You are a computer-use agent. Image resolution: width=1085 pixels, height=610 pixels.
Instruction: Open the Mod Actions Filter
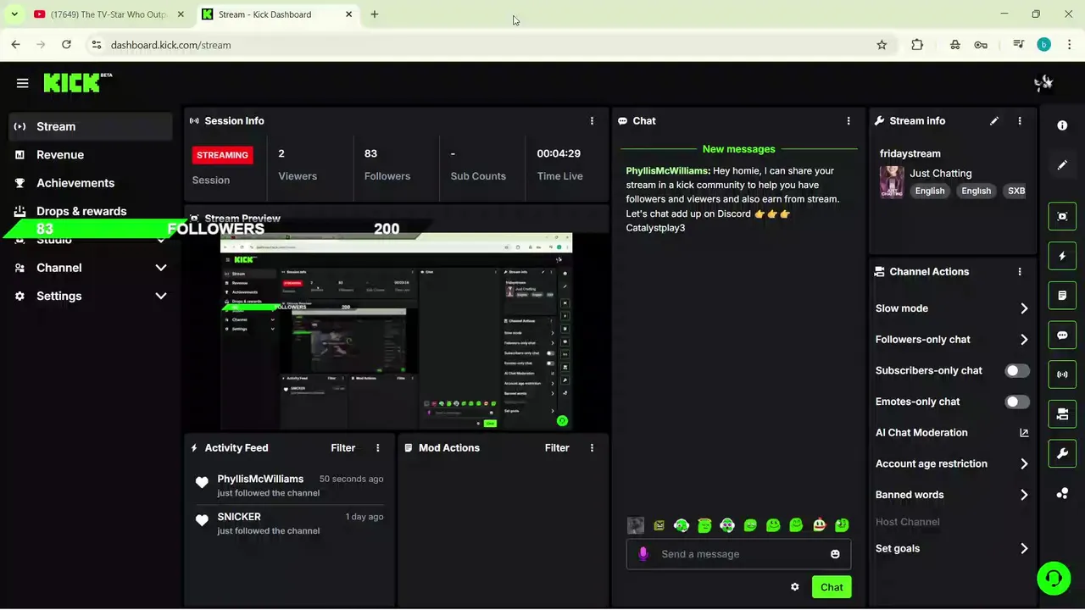[x=557, y=448]
